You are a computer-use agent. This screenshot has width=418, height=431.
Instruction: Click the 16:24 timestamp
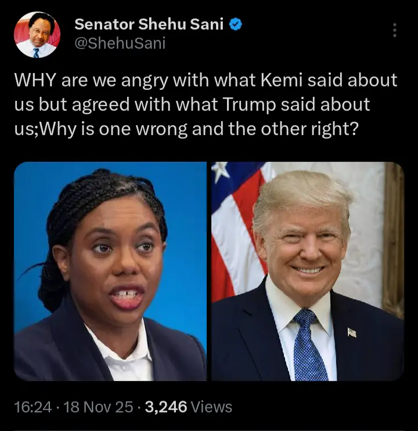33,407
